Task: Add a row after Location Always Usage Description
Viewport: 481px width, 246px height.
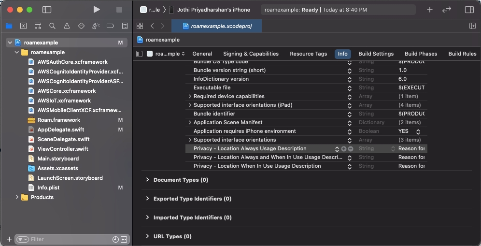Action: click(344, 149)
